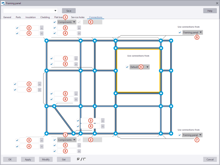Image resolution: width=220 pixels, height=165 pixels.
Task: Confirm with the OK button
Action: 10,159
